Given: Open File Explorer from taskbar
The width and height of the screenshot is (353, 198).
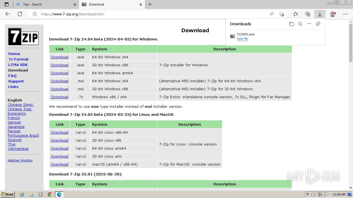Looking at the screenshot, I should click(x=31, y=194).
